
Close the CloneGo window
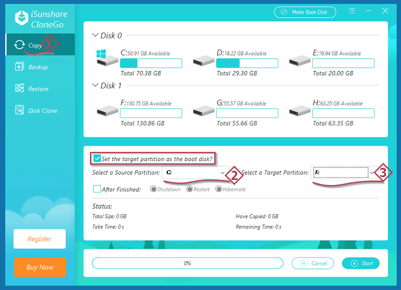coord(385,11)
